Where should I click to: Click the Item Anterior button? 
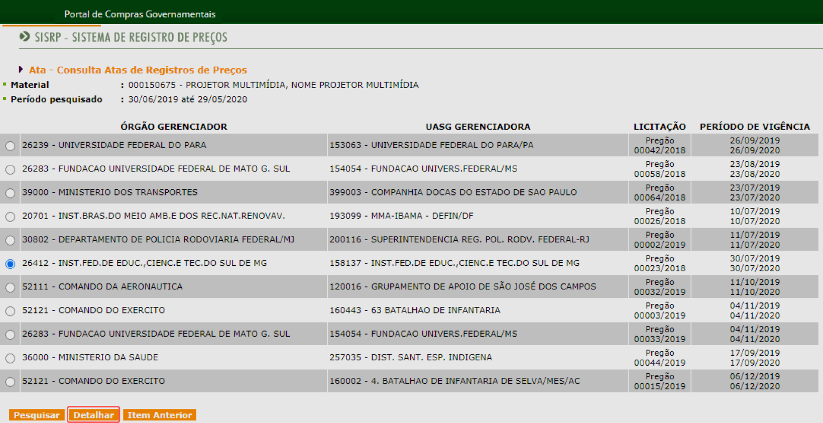160,415
